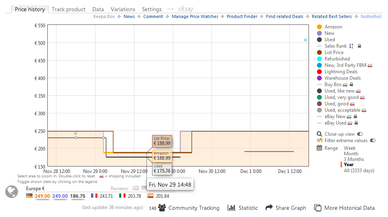This screenshot has height=217, width=388.
Task: Click the data point near €500 on graph
Action: pos(305,40)
